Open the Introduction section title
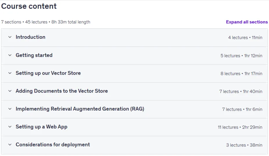The height and width of the screenshot is (156, 269). pos(31,37)
